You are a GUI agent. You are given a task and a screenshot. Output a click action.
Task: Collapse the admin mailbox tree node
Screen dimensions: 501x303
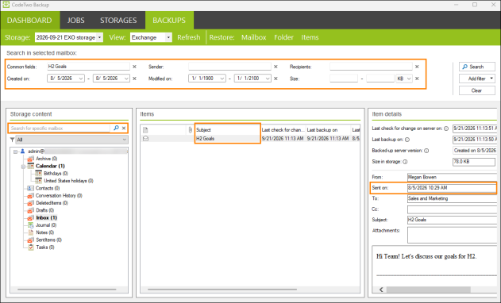[15, 151]
